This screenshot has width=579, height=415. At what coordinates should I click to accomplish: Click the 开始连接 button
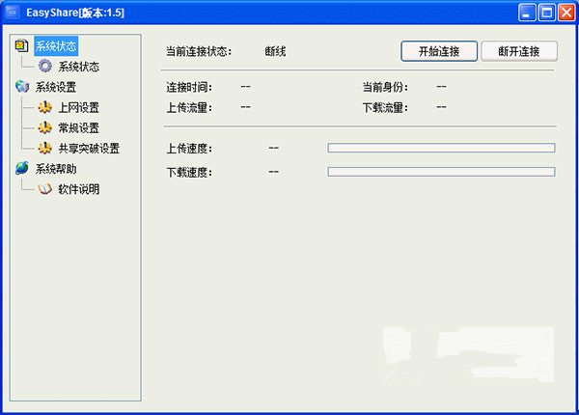point(439,51)
